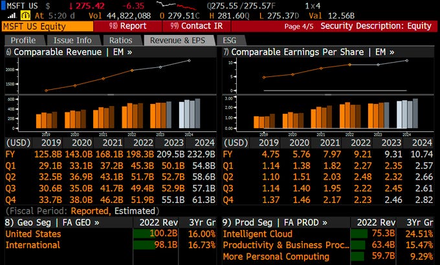Click the Reported fiscal period legend

(91, 211)
